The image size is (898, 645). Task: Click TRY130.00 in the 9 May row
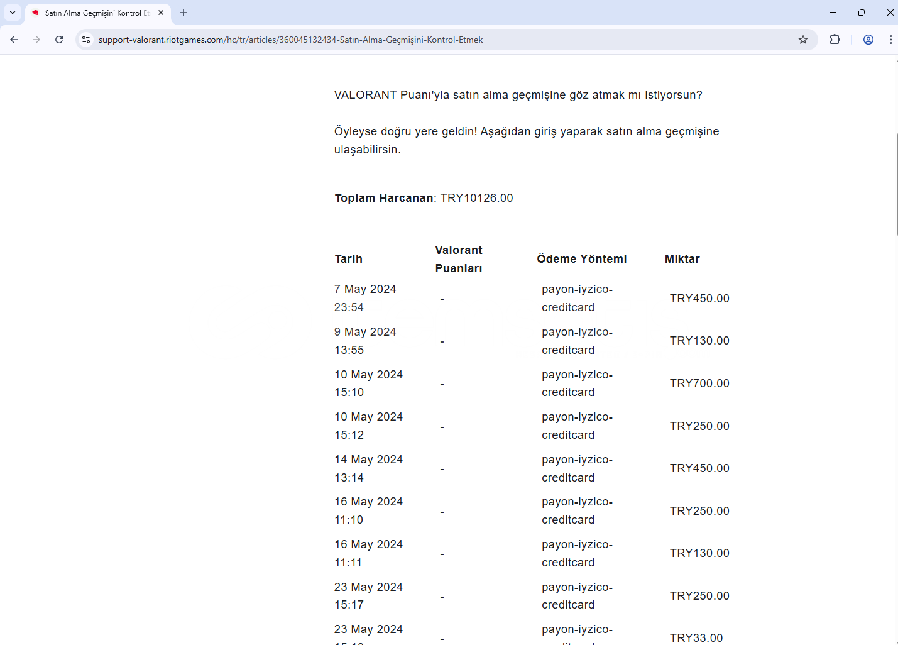(x=699, y=341)
